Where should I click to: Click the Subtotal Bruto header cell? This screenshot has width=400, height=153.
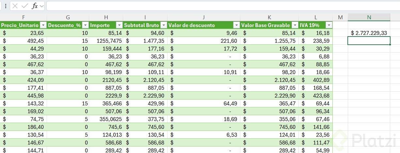click(x=145, y=25)
